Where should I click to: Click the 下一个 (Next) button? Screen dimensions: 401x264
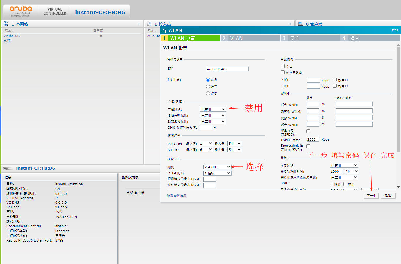tap(371, 196)
